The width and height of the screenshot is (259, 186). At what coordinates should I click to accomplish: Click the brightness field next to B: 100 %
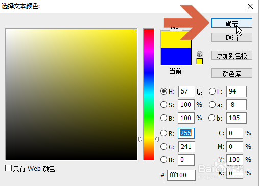coord(186,118)
